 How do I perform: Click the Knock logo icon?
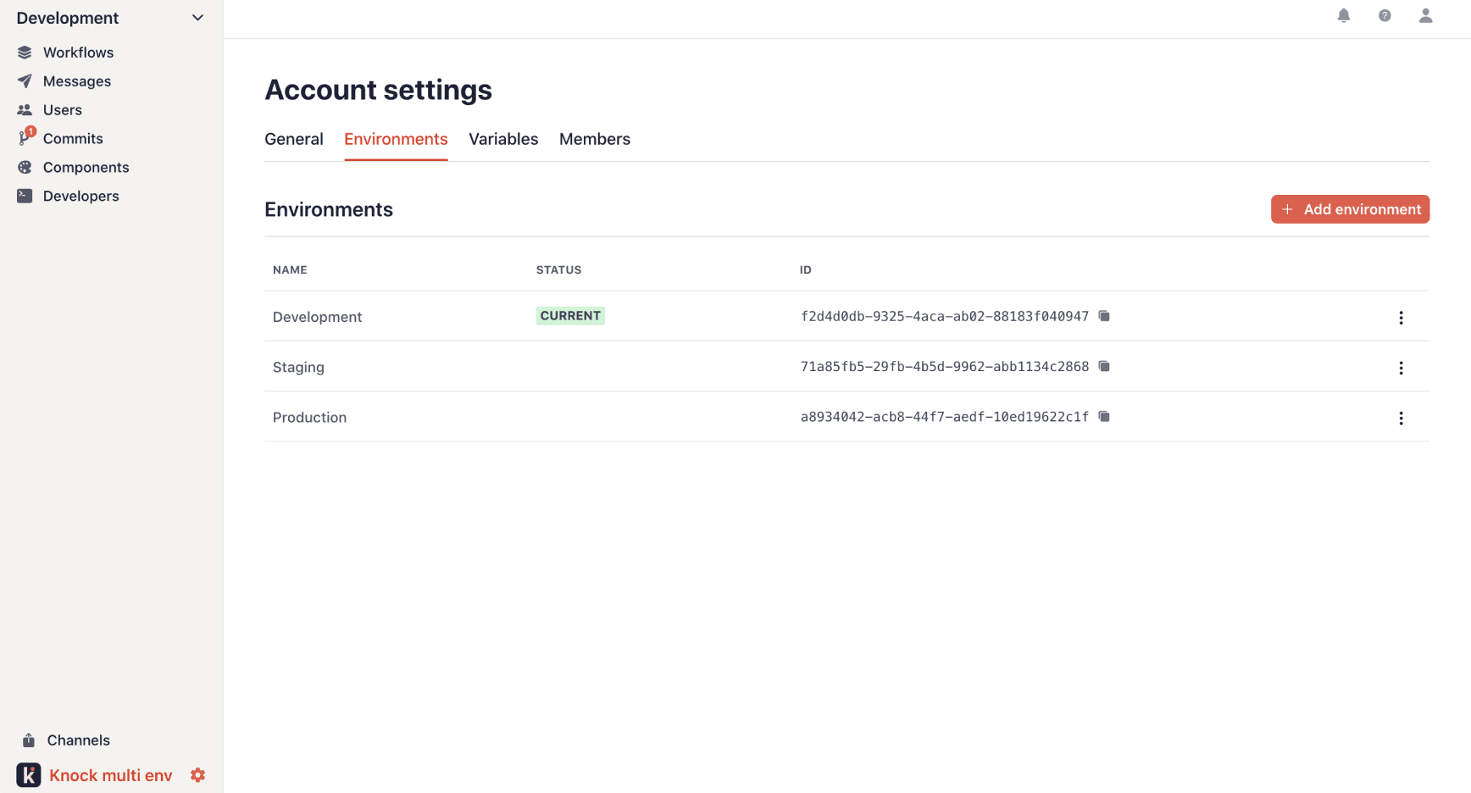(x=29, y=775)
